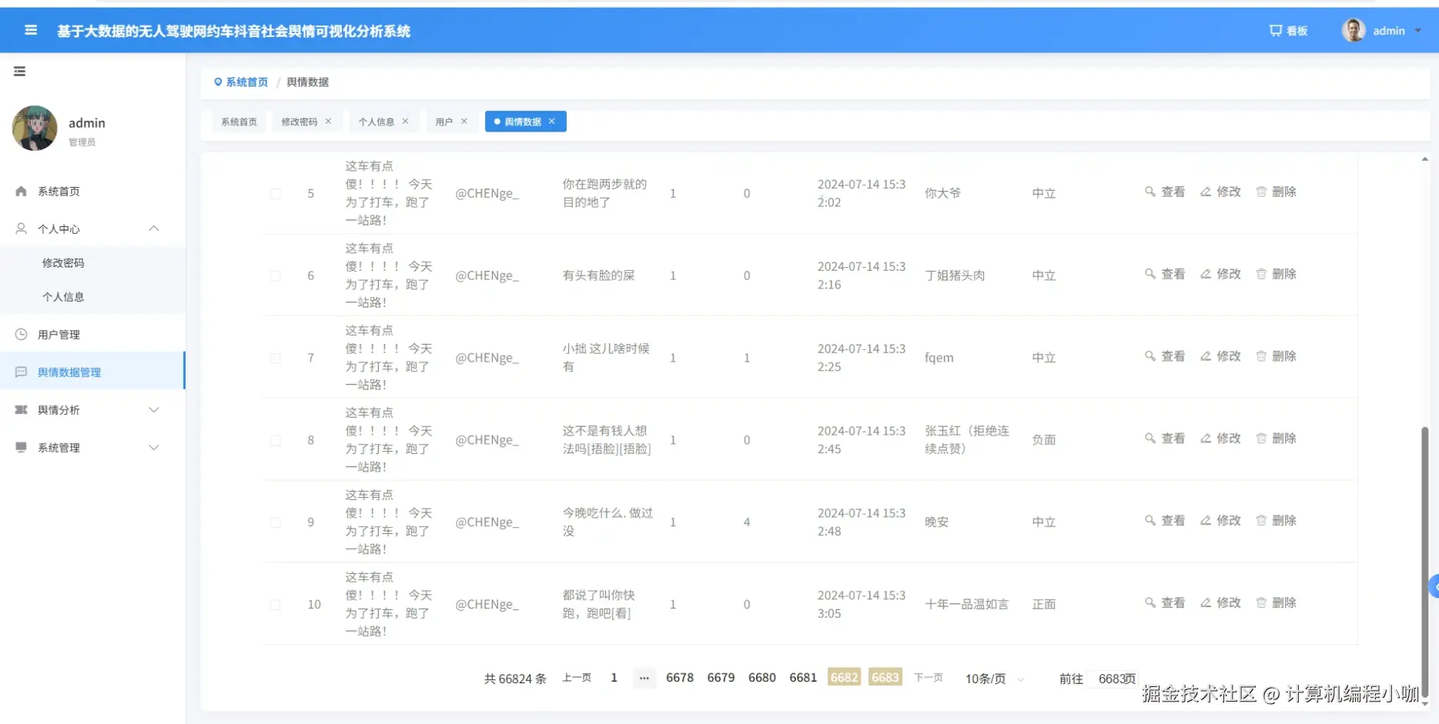Switch to the 个人信息 tab
This screenshot has width=1439, height=724.
376,121
